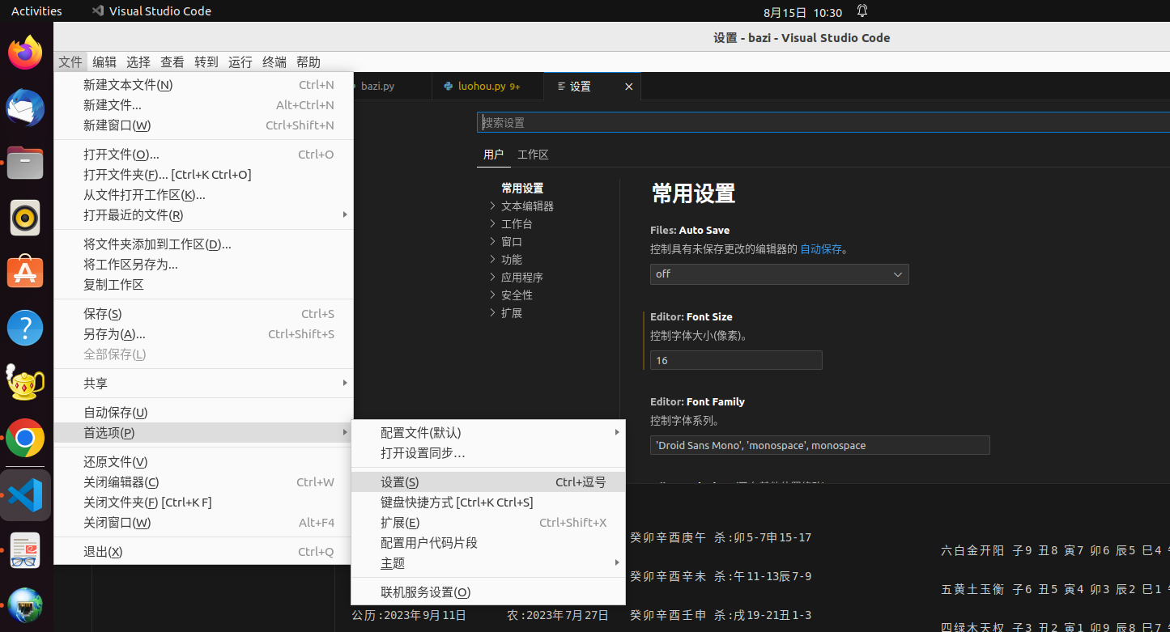Close the 设置 editor tab

628,87
